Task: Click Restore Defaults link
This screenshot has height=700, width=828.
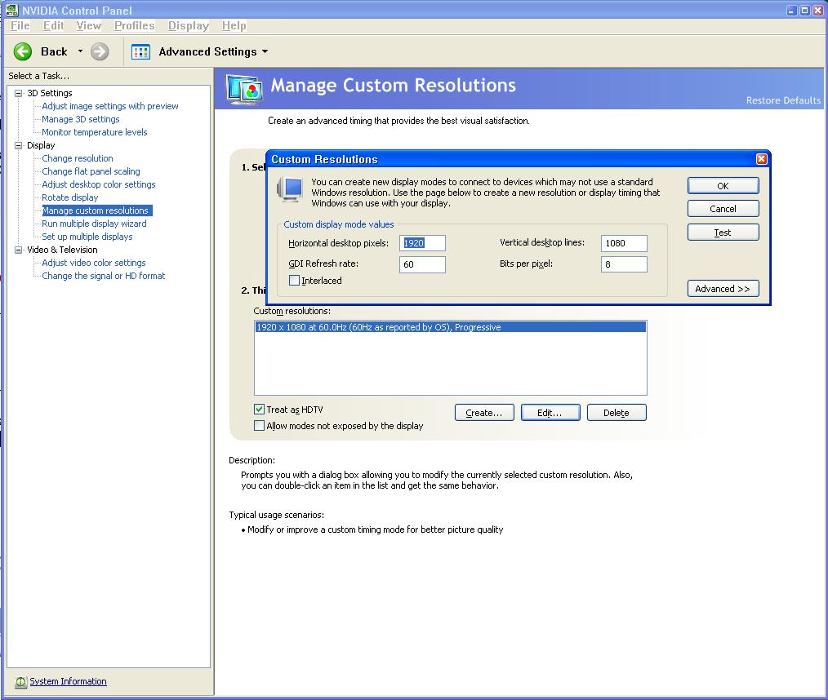Action: click(783, 100)
